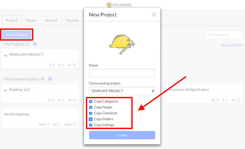Viewport: 245px width, 149px height.
Task: Open the Clone existing project dropdown
Action: click(x=122, y=91)
